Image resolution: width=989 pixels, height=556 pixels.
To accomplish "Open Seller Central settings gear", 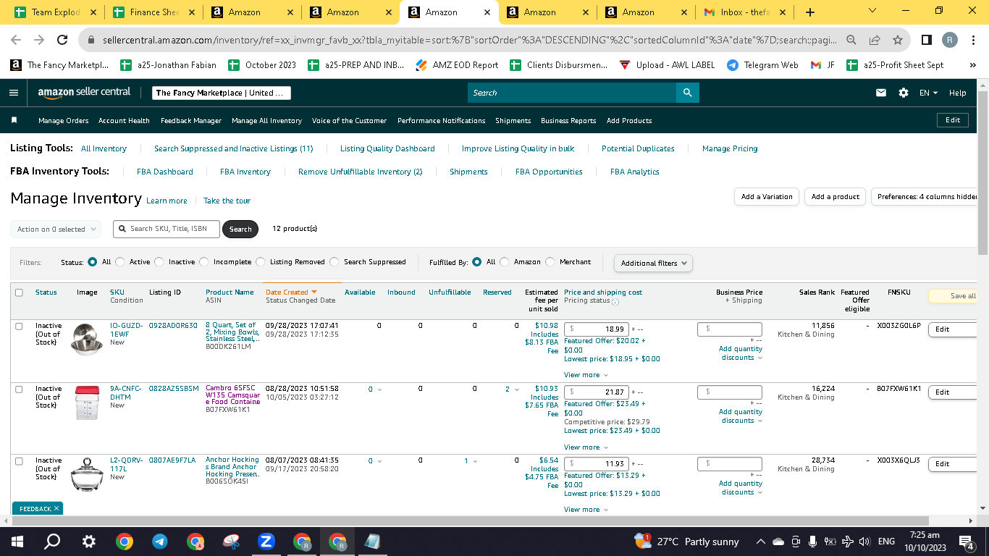I will (x=903, y=93).
